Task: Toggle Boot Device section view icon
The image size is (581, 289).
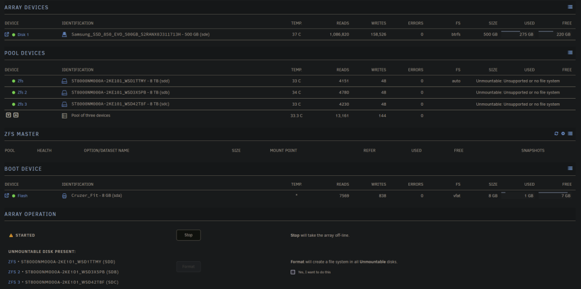Action: click(x=571, y=168)
